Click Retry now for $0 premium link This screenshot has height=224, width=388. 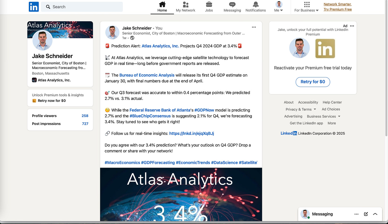[x=52, y=101]
